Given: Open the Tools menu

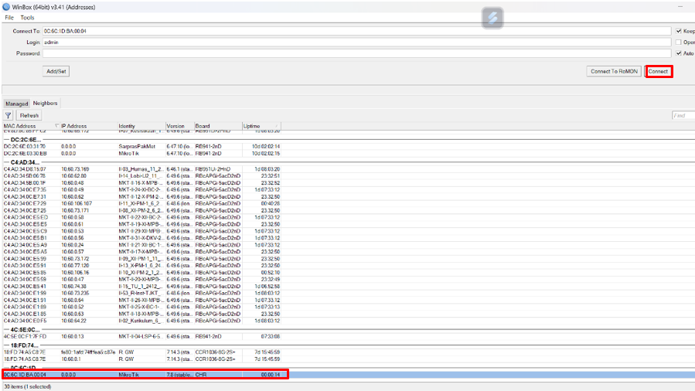Looking at the screenshot, I should coord(27,17).
